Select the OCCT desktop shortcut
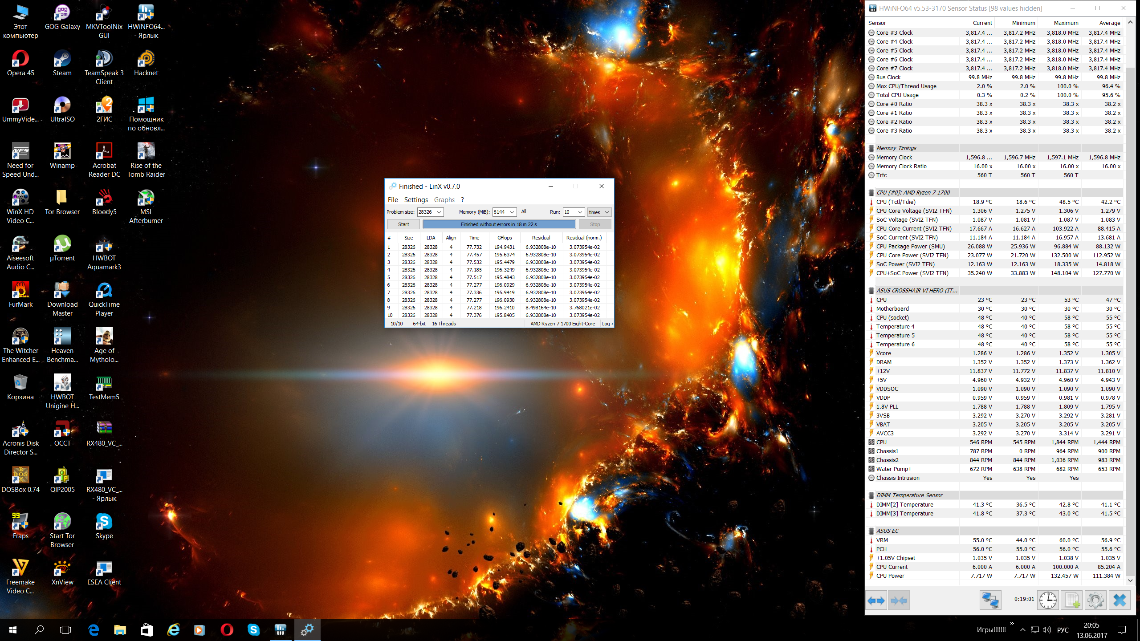 (x=62, y=433)
